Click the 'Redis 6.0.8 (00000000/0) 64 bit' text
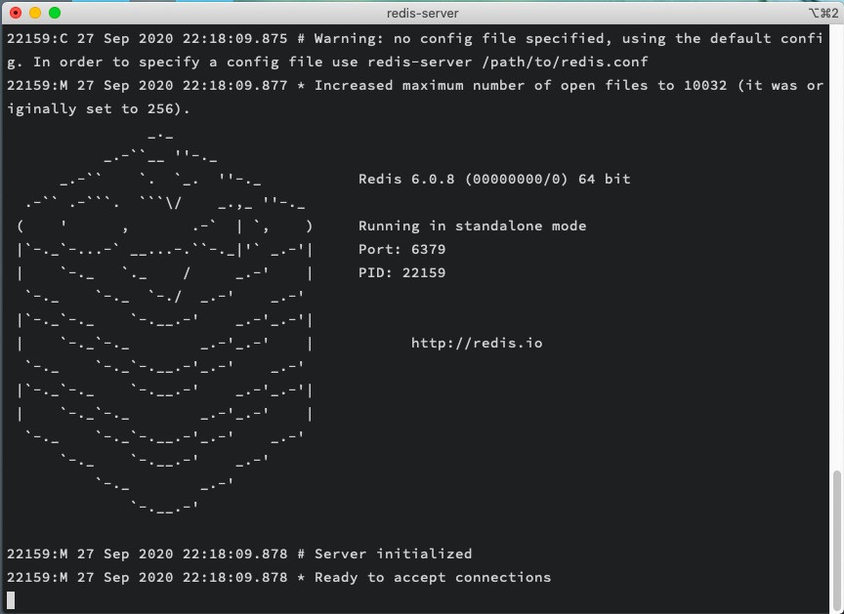The image size is (844, 614). tap(494, 179)
